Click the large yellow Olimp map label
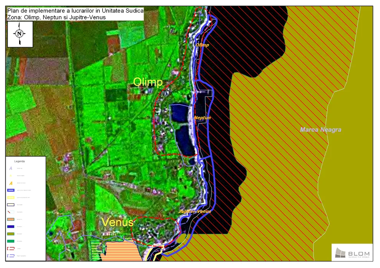Image resolution: width=380 pixels, height=268 pixels. 148,82
